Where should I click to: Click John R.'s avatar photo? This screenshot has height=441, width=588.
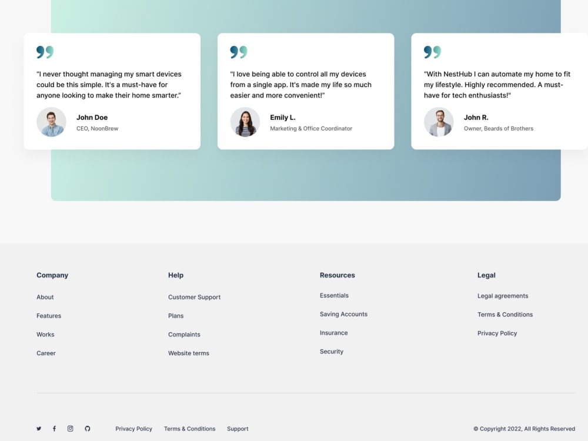pyautogui.click(x=439, y=122)
